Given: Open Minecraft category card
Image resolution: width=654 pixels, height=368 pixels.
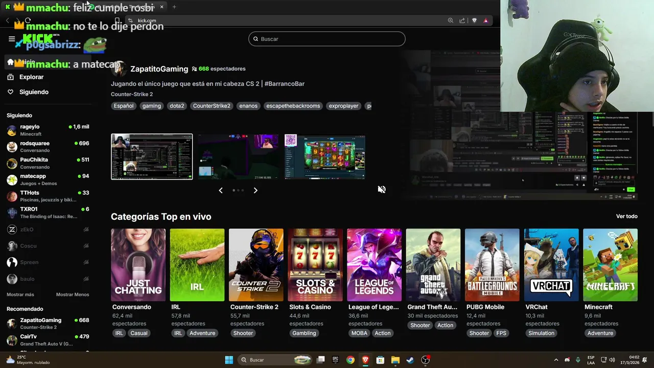Looking at the screenshot, I should click(610, 265).
